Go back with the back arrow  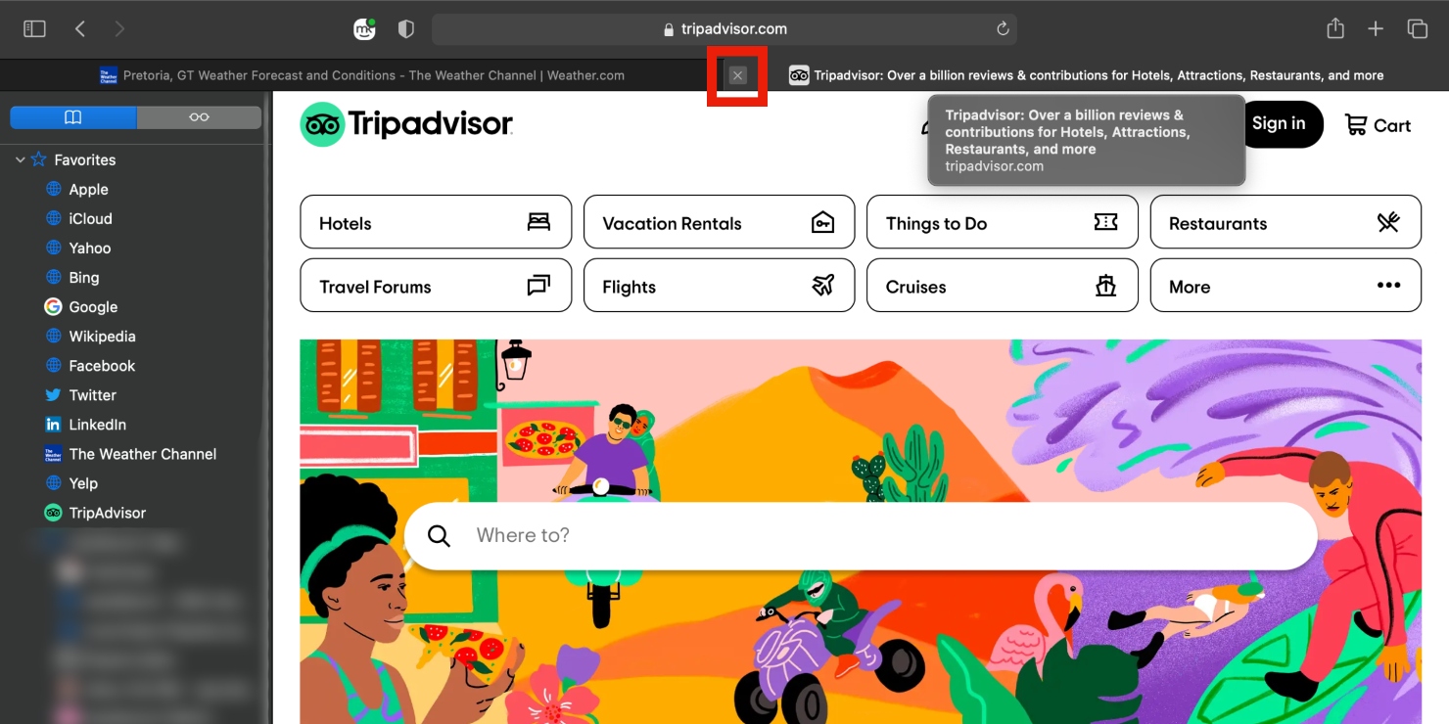(80, 29)
